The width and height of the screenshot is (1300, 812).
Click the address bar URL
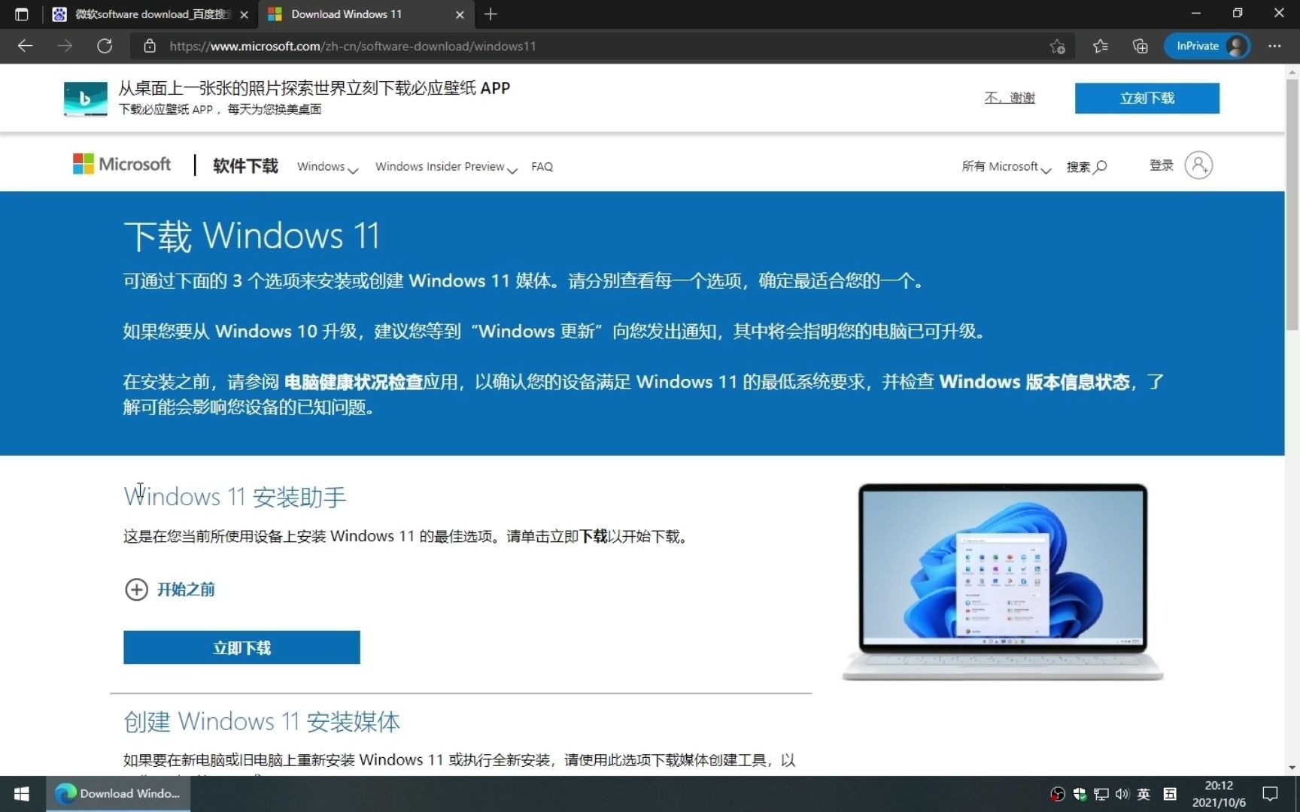353,46
